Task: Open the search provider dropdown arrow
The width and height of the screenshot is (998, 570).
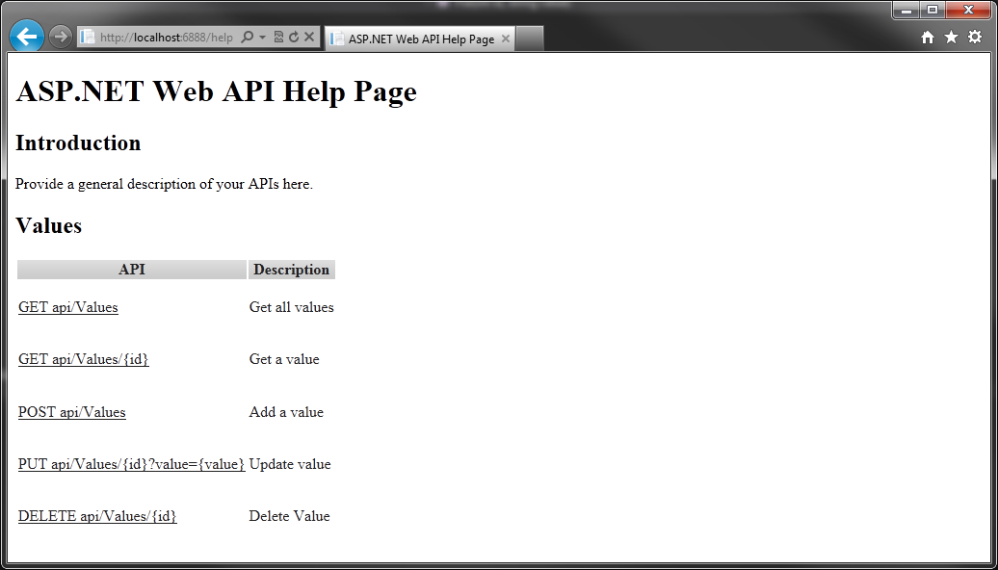Action: [262, 36]
